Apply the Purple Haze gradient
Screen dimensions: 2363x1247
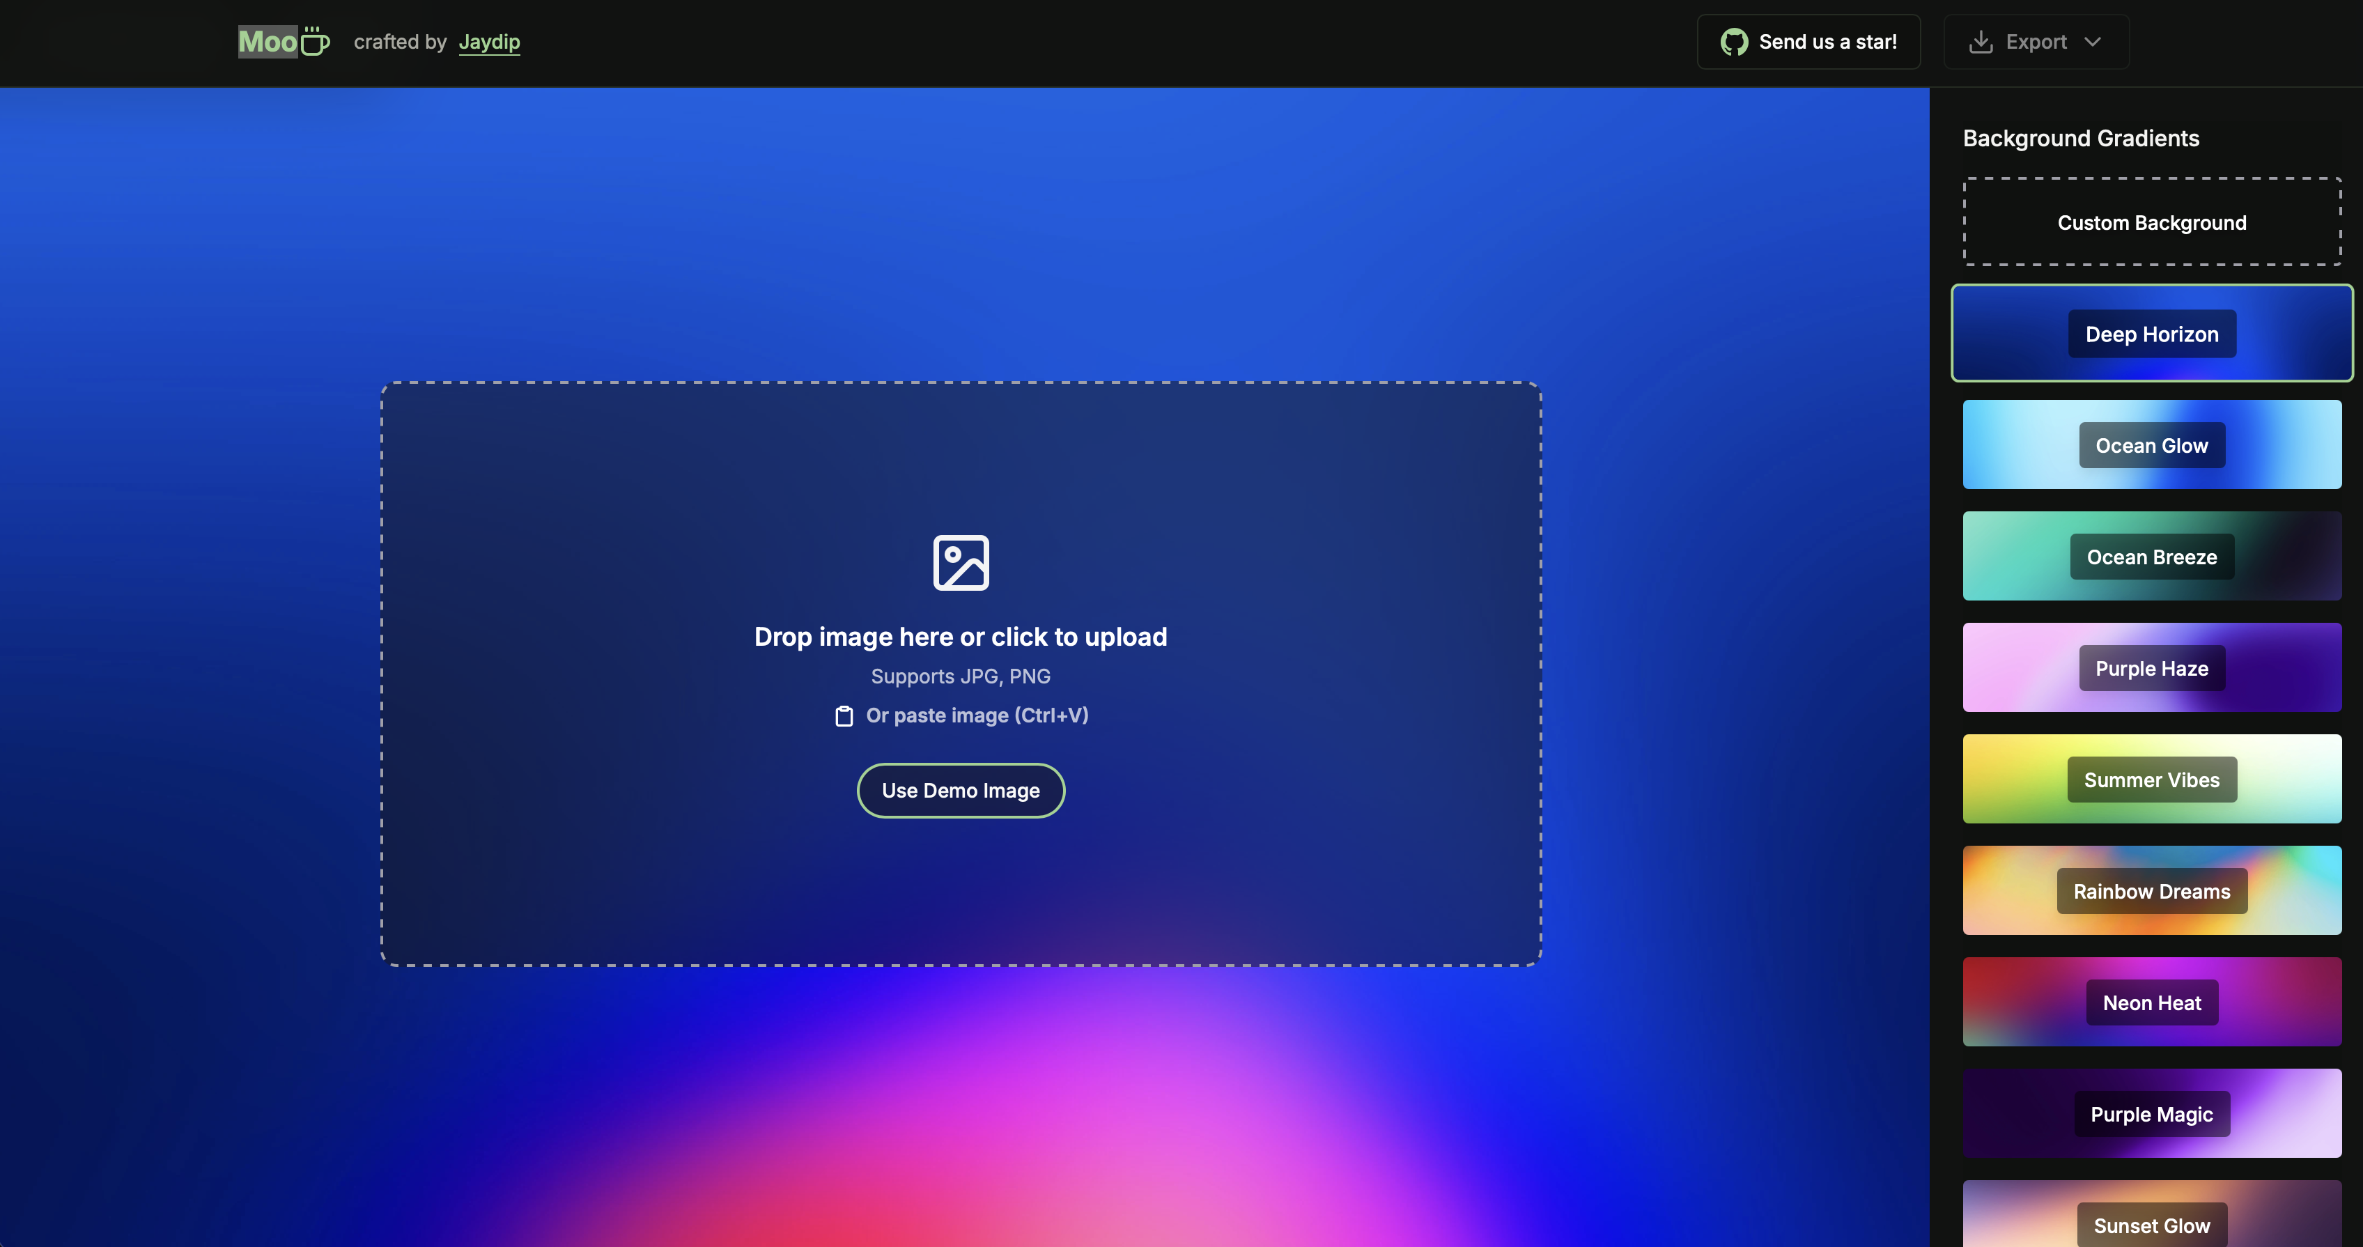point(2151,668)
